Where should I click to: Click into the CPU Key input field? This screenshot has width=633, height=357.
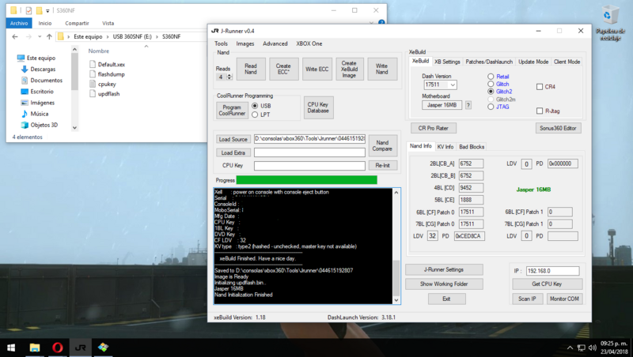(309, 166)
